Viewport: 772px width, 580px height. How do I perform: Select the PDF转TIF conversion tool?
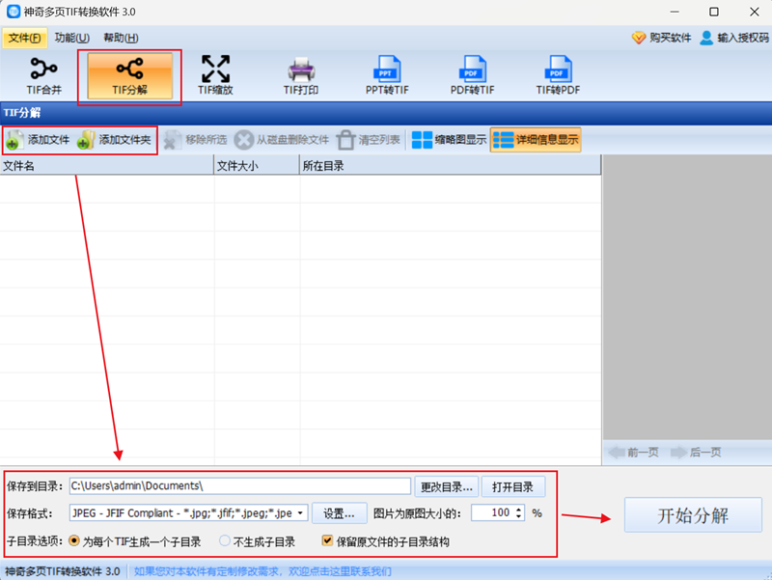tap(473, 74)
